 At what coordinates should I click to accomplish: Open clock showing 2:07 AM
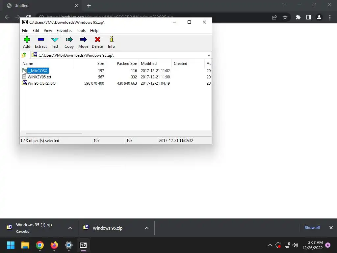tap(313, 245)
